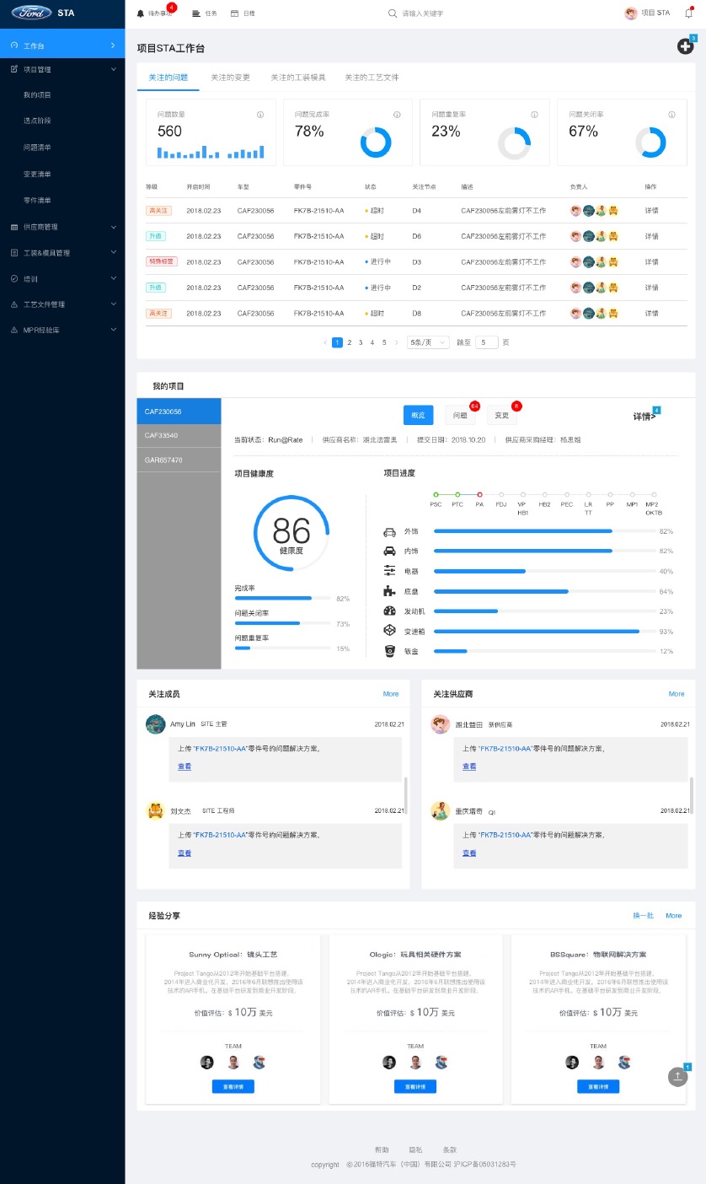Viewport: 706px width, 1184px height.
Task: Click the black plus add icon
Action: (685, 46)
